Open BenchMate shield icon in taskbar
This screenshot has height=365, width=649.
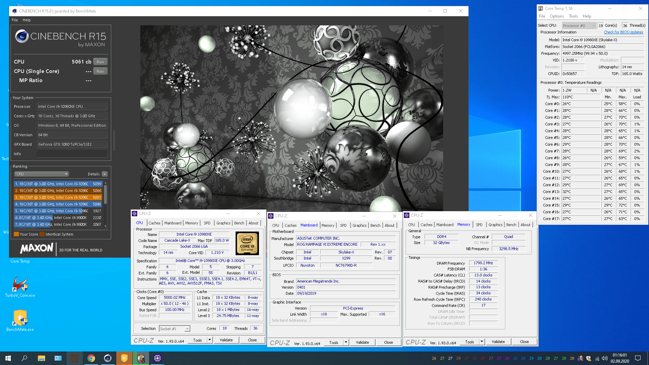[x=124, y=358]
